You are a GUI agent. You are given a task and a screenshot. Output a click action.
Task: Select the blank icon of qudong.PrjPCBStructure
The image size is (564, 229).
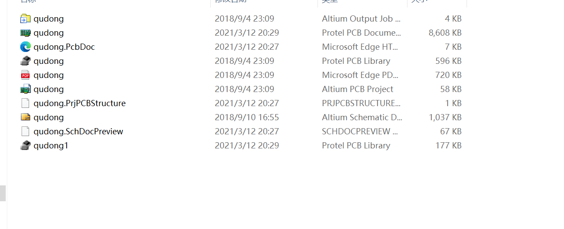click(x=26, y=103)
